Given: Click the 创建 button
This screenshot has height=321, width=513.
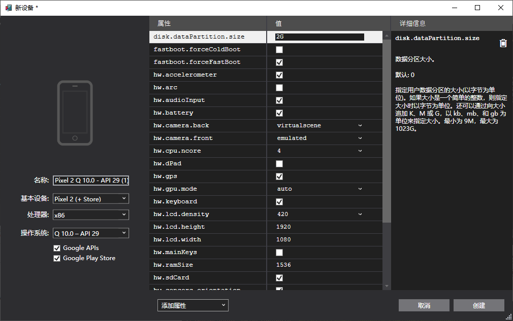Looking at the screenshot, I should (478, 305).
